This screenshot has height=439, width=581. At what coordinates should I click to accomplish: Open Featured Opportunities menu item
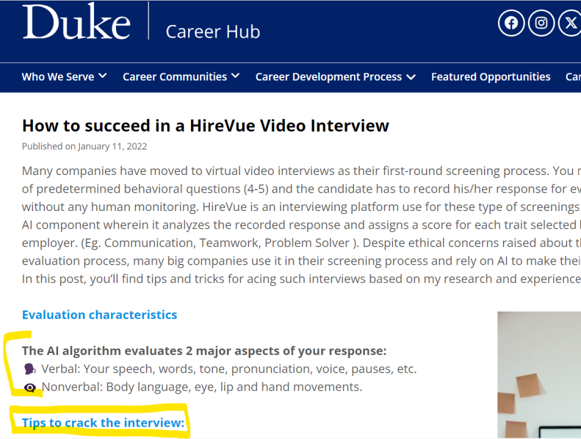[491, 77]
